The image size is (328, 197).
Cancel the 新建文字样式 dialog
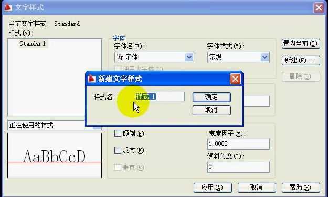[211, 110]
